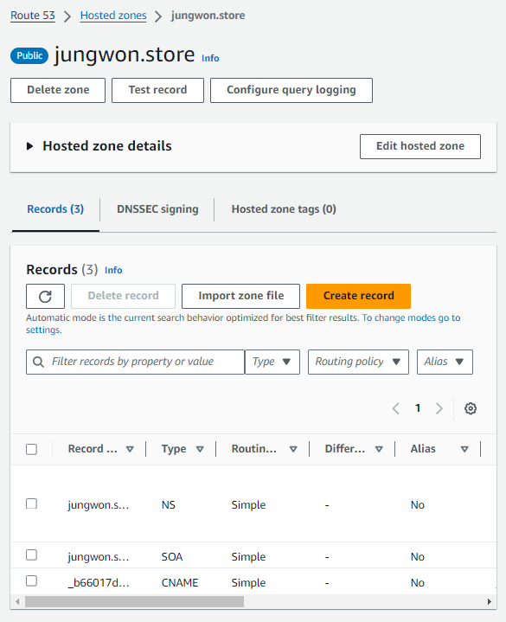Screen dimensions: 506x622
Task: Click the NS type cell
Action: tap(168, 505)
